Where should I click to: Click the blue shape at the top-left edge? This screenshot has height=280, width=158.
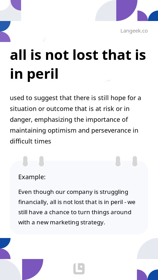[5, 26]
